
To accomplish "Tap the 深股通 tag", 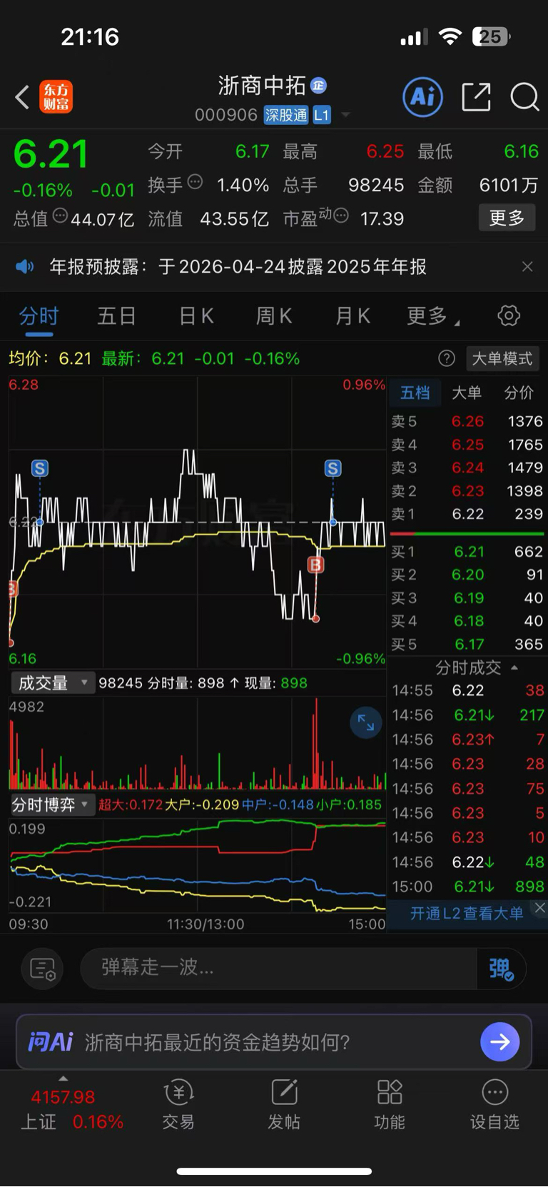I will point(286,115).
